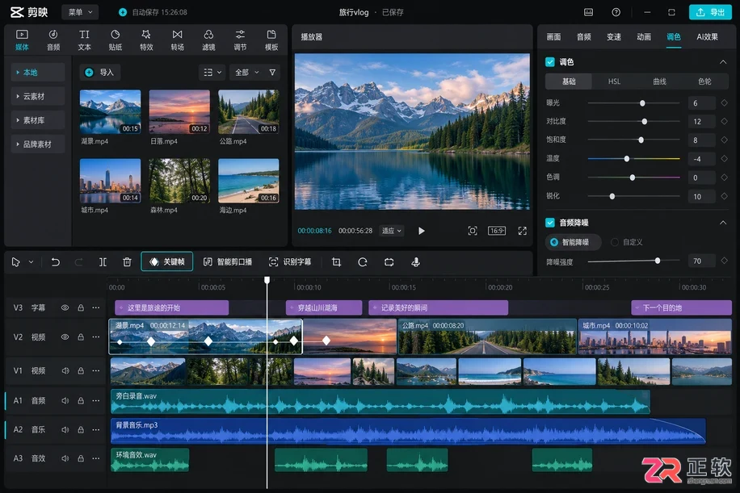Viewport: 740px width, 493px height.
Task: Collapse the 调色 section chevron
Action: click(723, 62)
